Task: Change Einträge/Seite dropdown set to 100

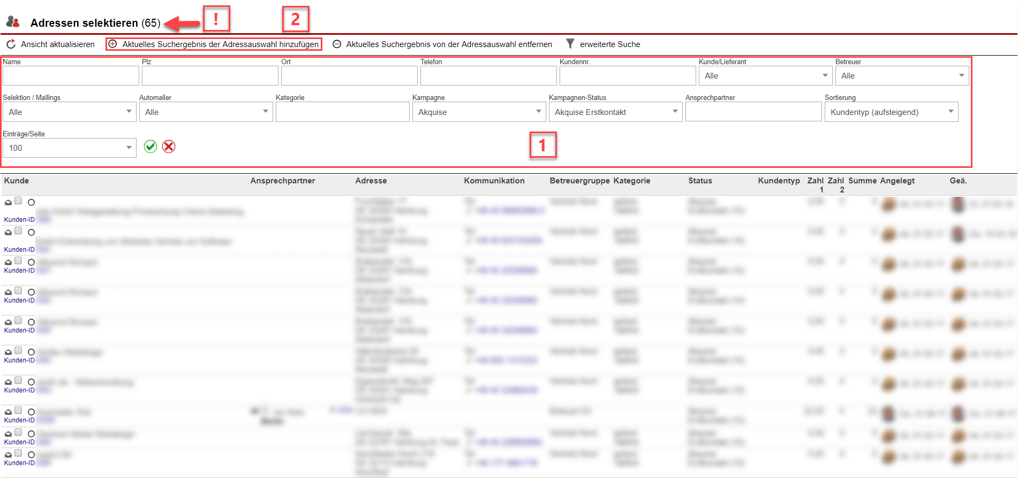Action: coord(70,148)
